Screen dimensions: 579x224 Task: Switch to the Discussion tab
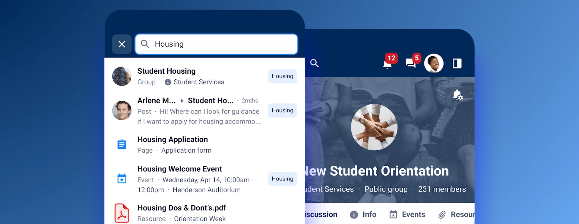pos(321,214)
